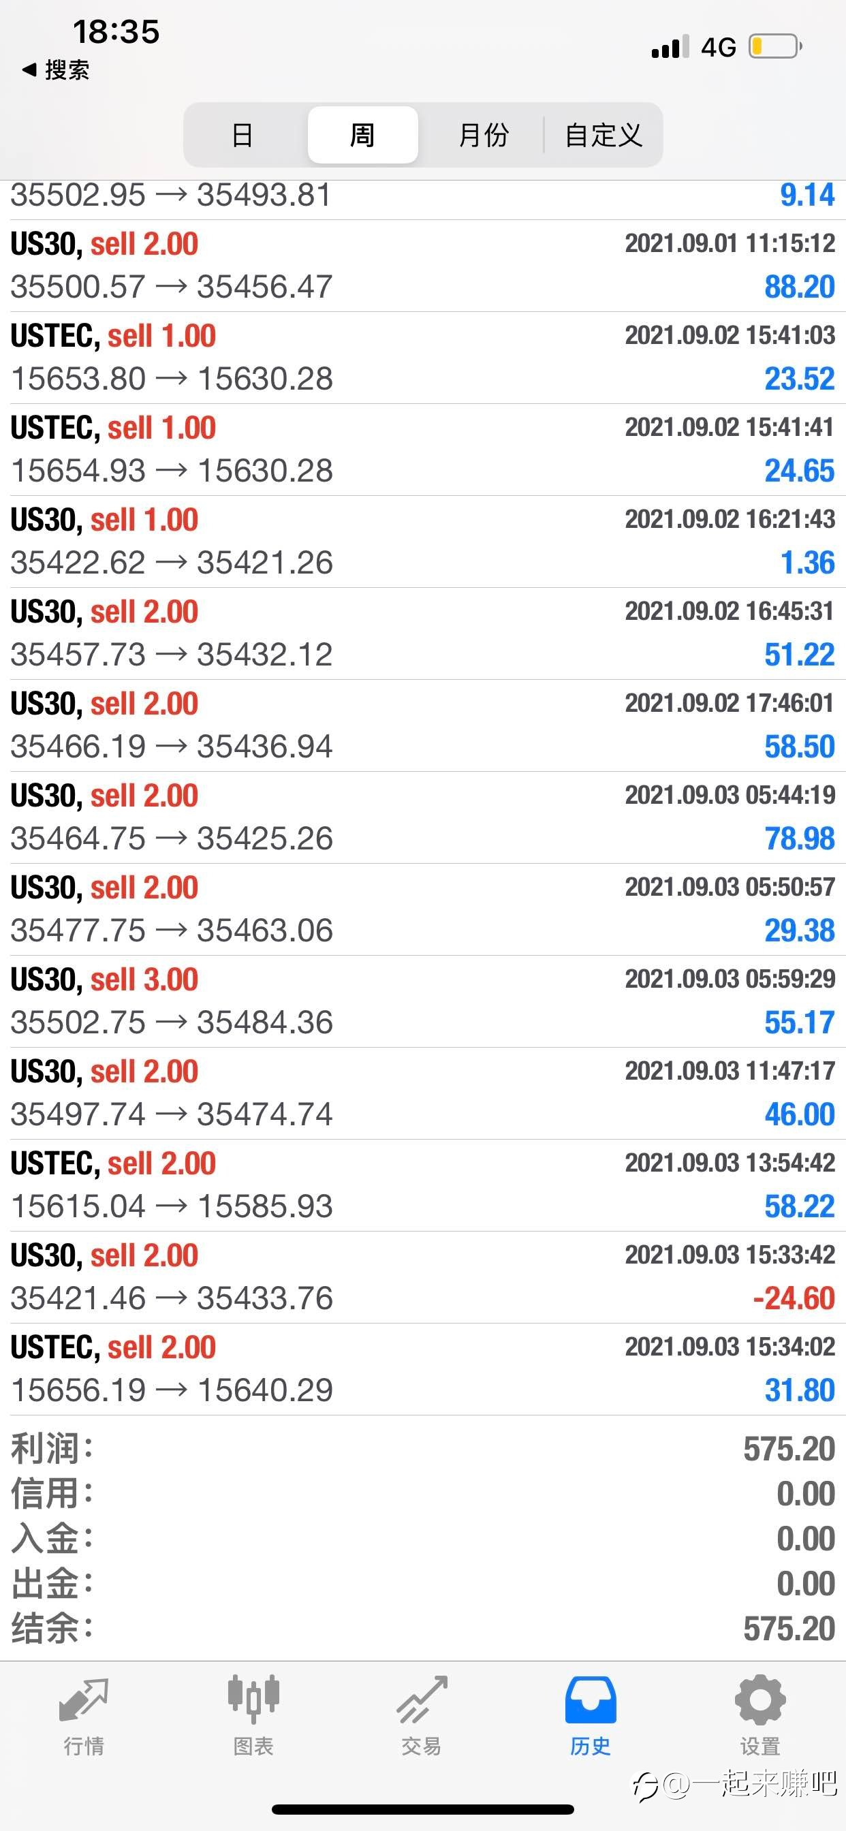Open the US30 sell 1.00 trade with 1.36 profit
Screen dimensions: 846x1831
coord(423,542)
